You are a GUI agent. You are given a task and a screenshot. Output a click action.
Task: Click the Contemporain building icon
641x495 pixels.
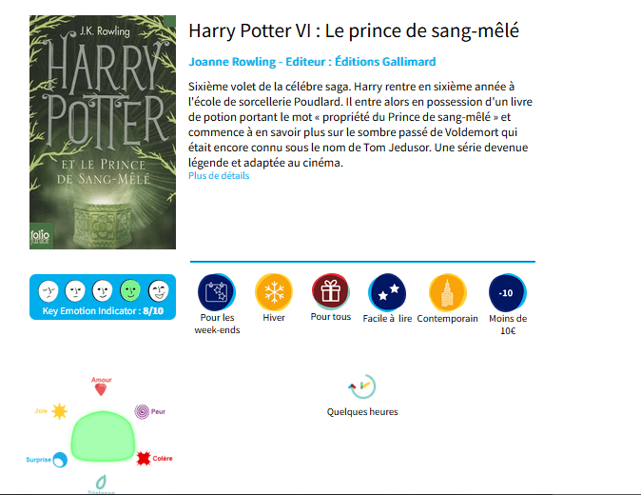(x=447, y=293)
